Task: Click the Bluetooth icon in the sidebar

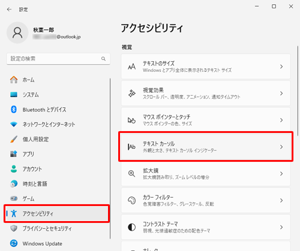Action: [14, 110]
